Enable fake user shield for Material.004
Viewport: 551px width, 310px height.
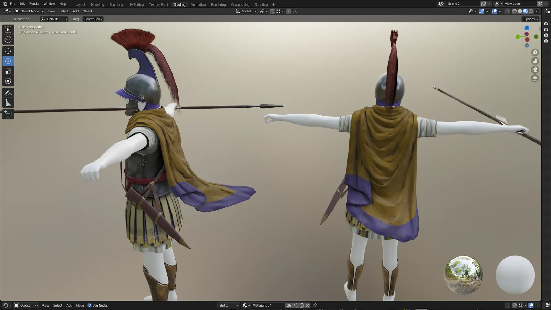point(296,306)
